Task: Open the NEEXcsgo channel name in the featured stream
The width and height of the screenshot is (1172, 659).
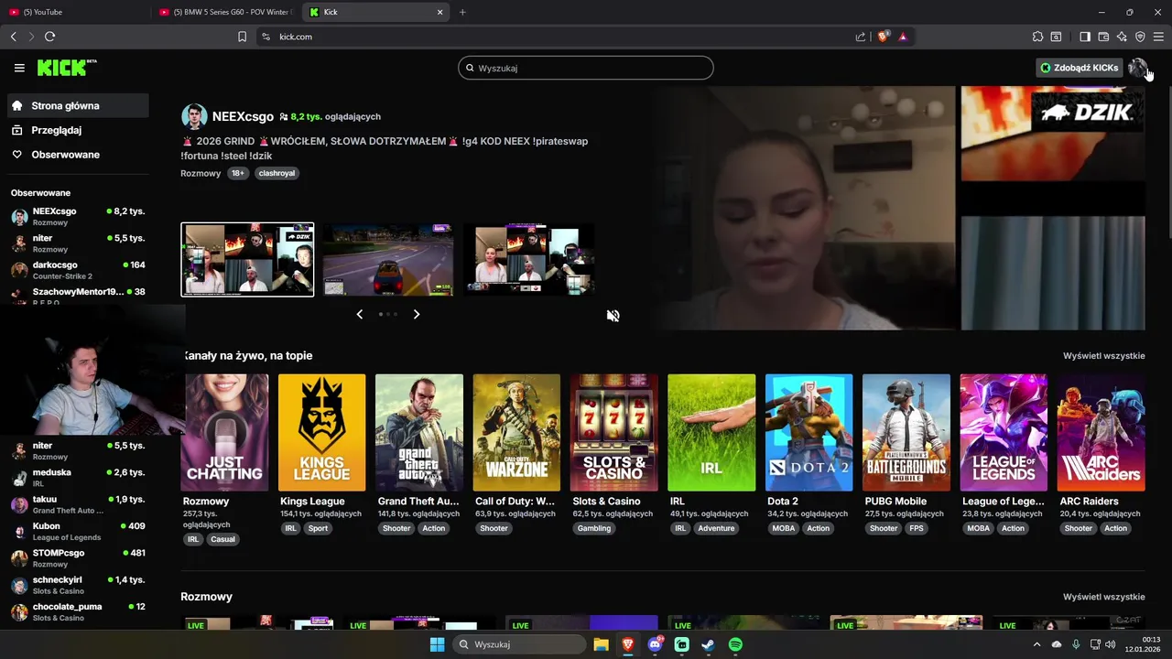Action: (x=243, y=117)
